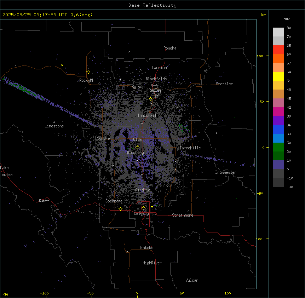Click the 45 value in the dBZ legend
This screenshot has height=298, width=305.
[289, 99]
